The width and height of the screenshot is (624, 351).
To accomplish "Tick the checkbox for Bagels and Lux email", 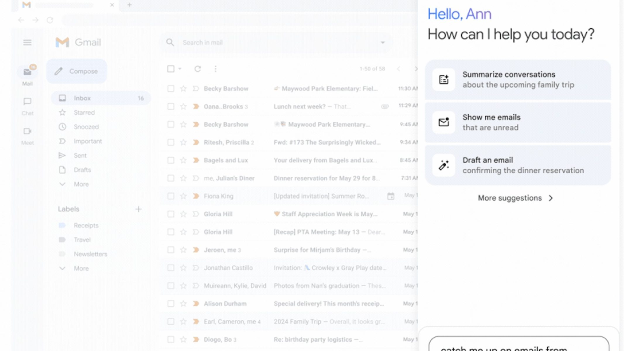I will [x=171, y=160].
